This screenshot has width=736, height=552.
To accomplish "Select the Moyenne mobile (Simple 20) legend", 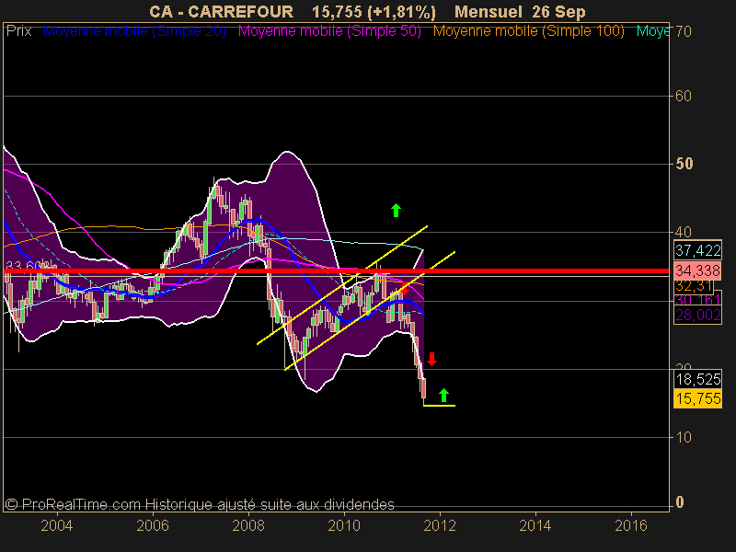I will (x=134, y=31).
